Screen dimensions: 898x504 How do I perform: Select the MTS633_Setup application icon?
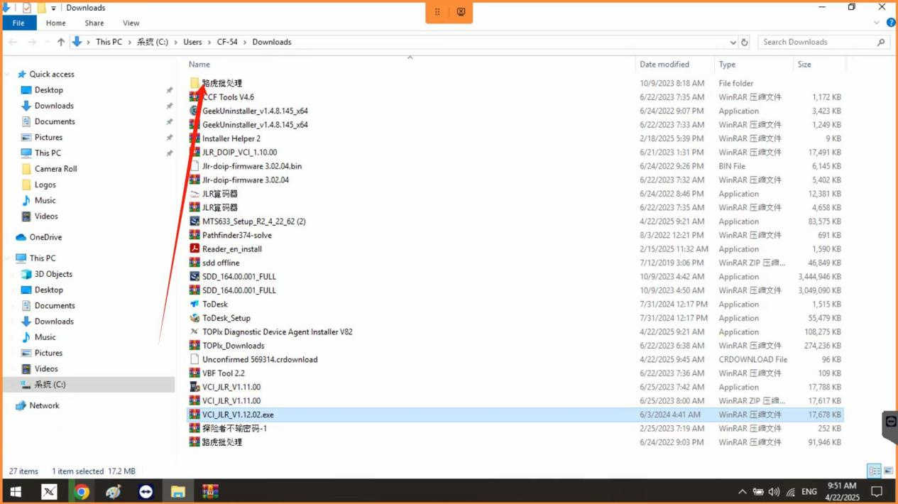195,221
